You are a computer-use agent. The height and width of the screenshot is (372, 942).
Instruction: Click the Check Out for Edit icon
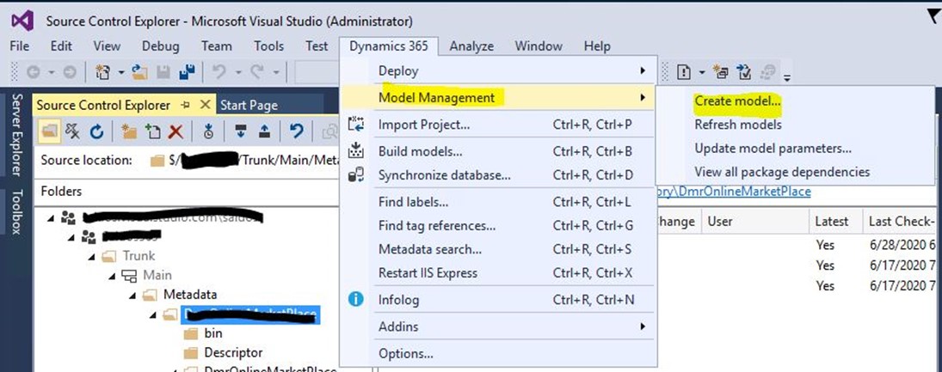tap(242, 131)
